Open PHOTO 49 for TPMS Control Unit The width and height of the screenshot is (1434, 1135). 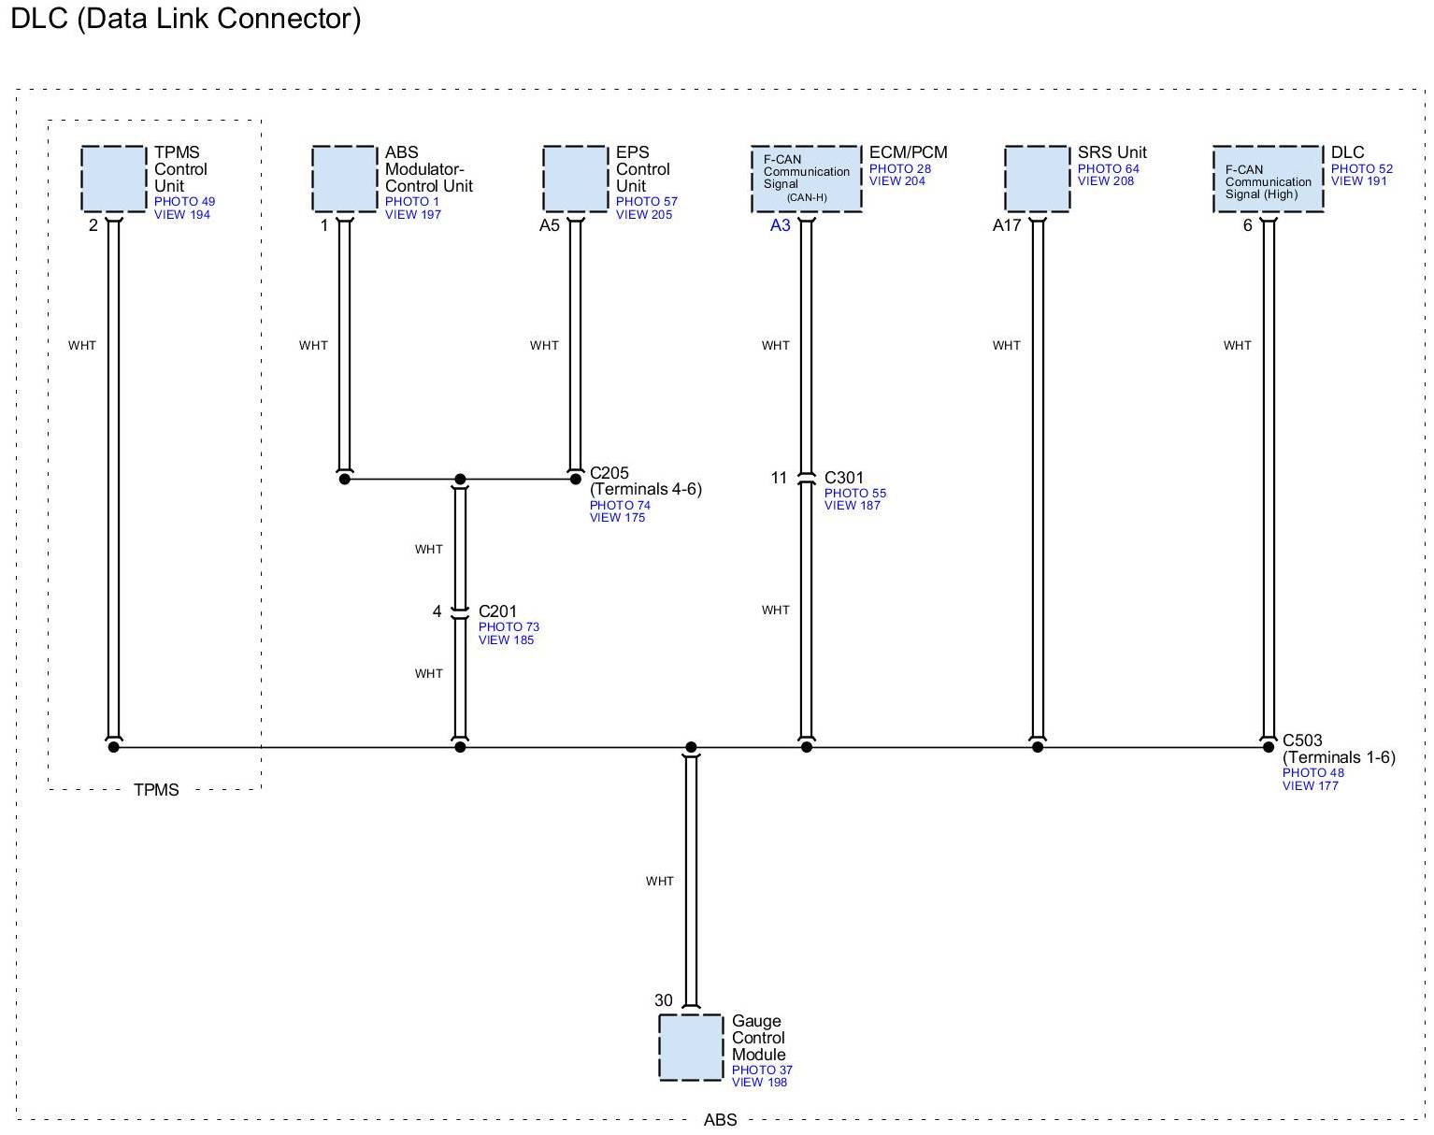[x=184, y=202]
